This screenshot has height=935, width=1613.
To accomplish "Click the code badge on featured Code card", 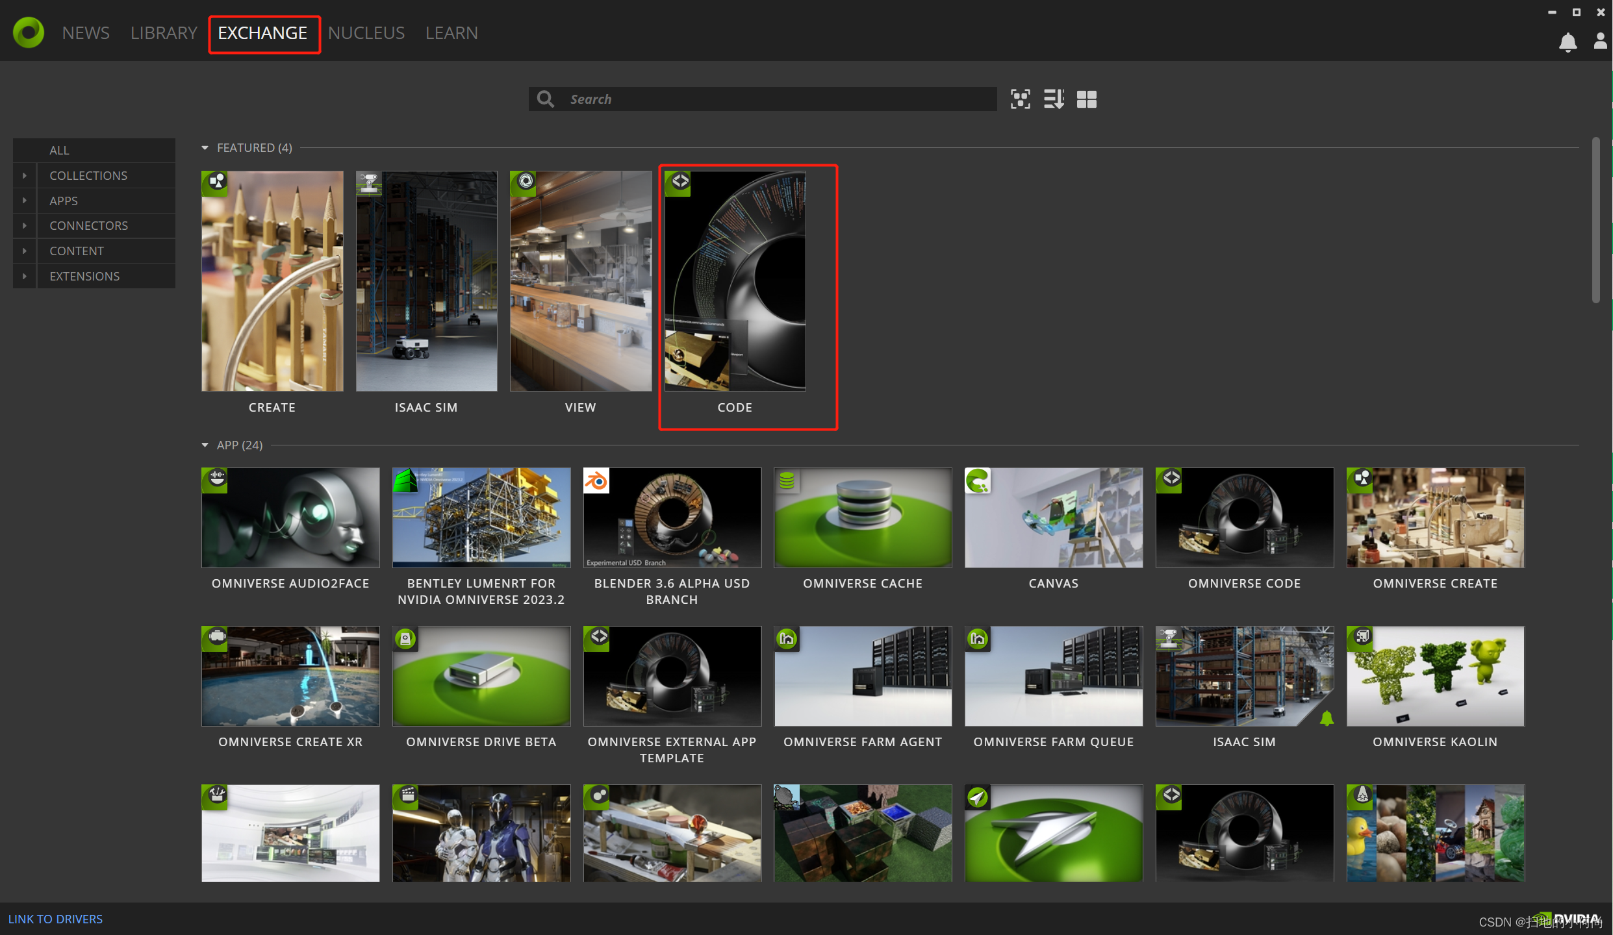I will [x=678, y=182].
